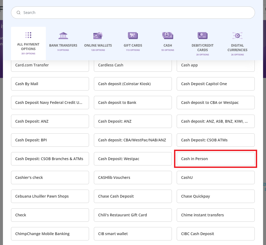Select Cash Deposit: CSOB ATMs
This screenshot has height=245, width=266.
pos(216,140)
